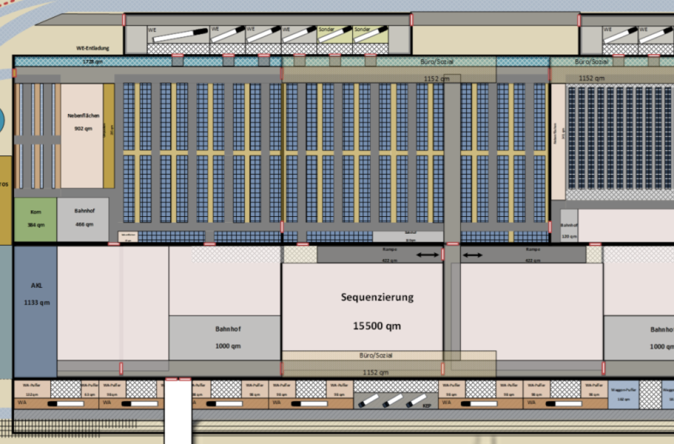
Task: Click the double arrow left of the center pillar
Action: pyautogui.click(x=427, y=255)
